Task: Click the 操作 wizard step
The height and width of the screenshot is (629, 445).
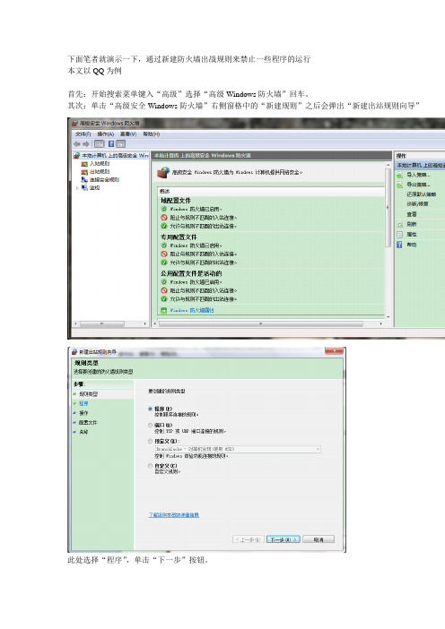Action: point(83,413)
